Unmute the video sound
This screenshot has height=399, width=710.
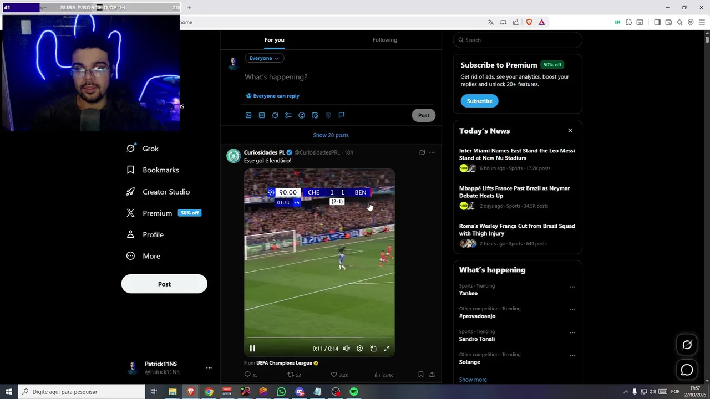[346, 349]
